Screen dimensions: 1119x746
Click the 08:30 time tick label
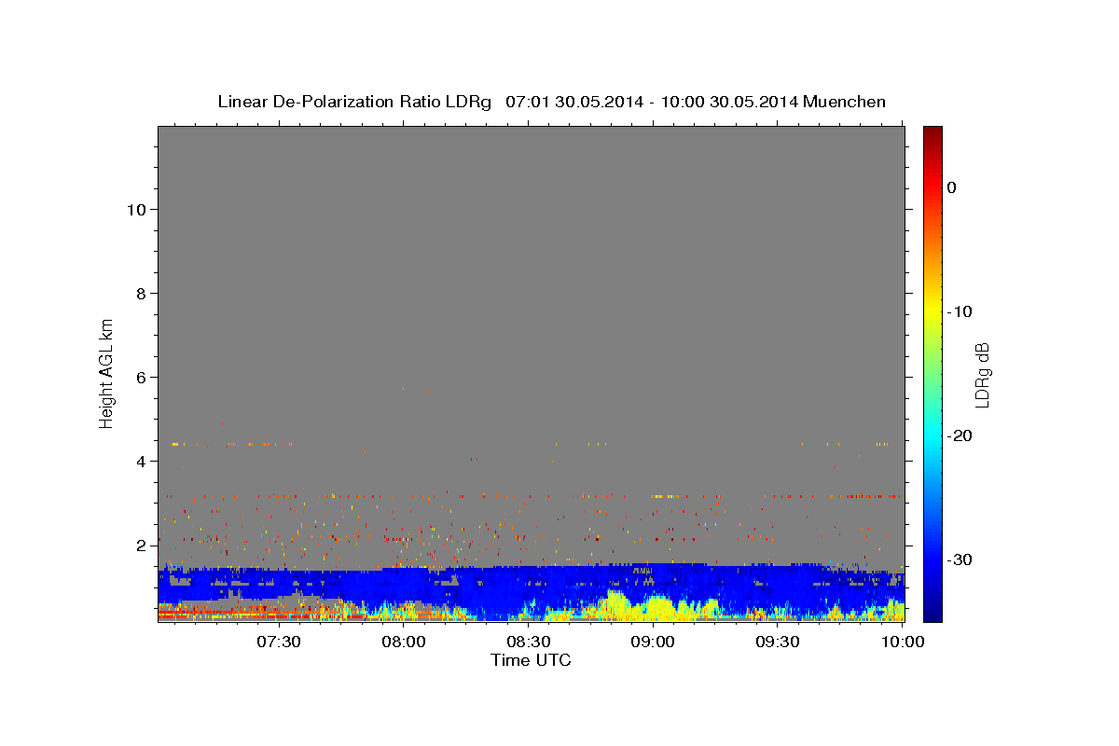click(x=528, y=642)
